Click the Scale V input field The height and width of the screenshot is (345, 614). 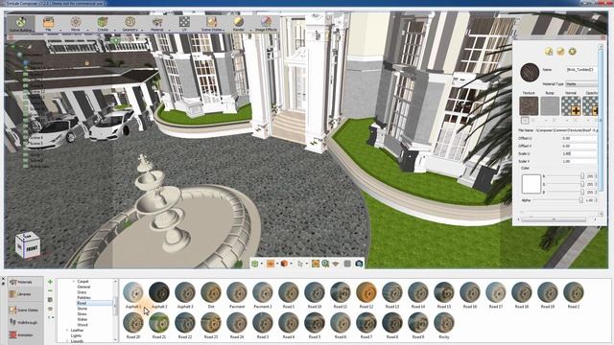579,161
